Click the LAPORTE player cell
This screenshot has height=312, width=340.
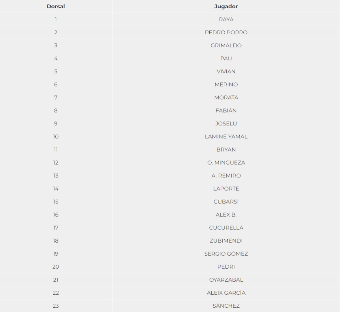coord(226,189)
